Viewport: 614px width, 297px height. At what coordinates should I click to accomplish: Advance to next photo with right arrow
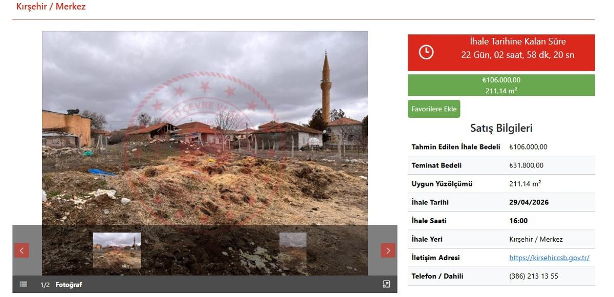(388, 250)
